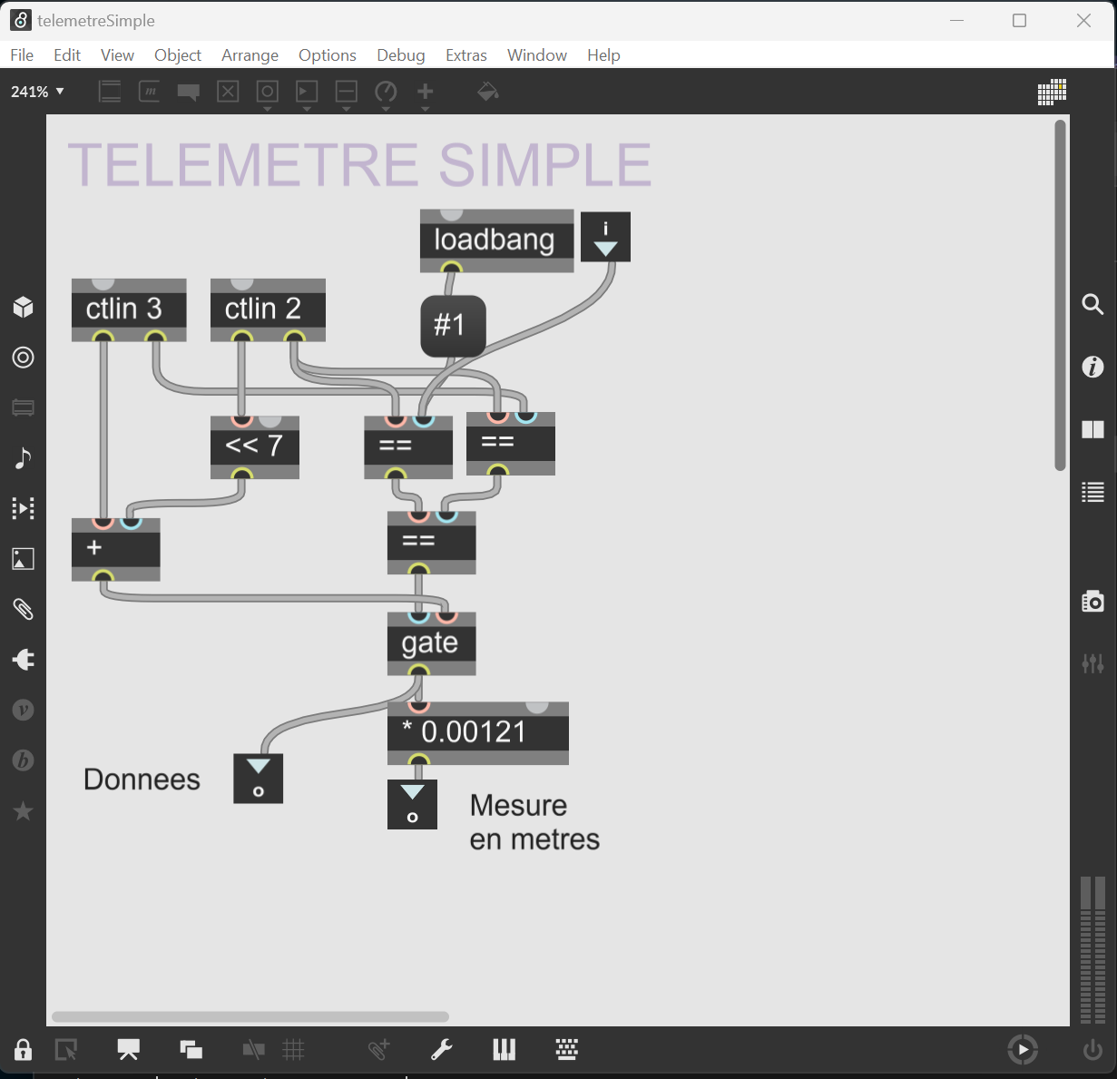1117x1079 pixels.
Task: Open the Object menu
Action: pyautogui.click(x=178, y=55)
